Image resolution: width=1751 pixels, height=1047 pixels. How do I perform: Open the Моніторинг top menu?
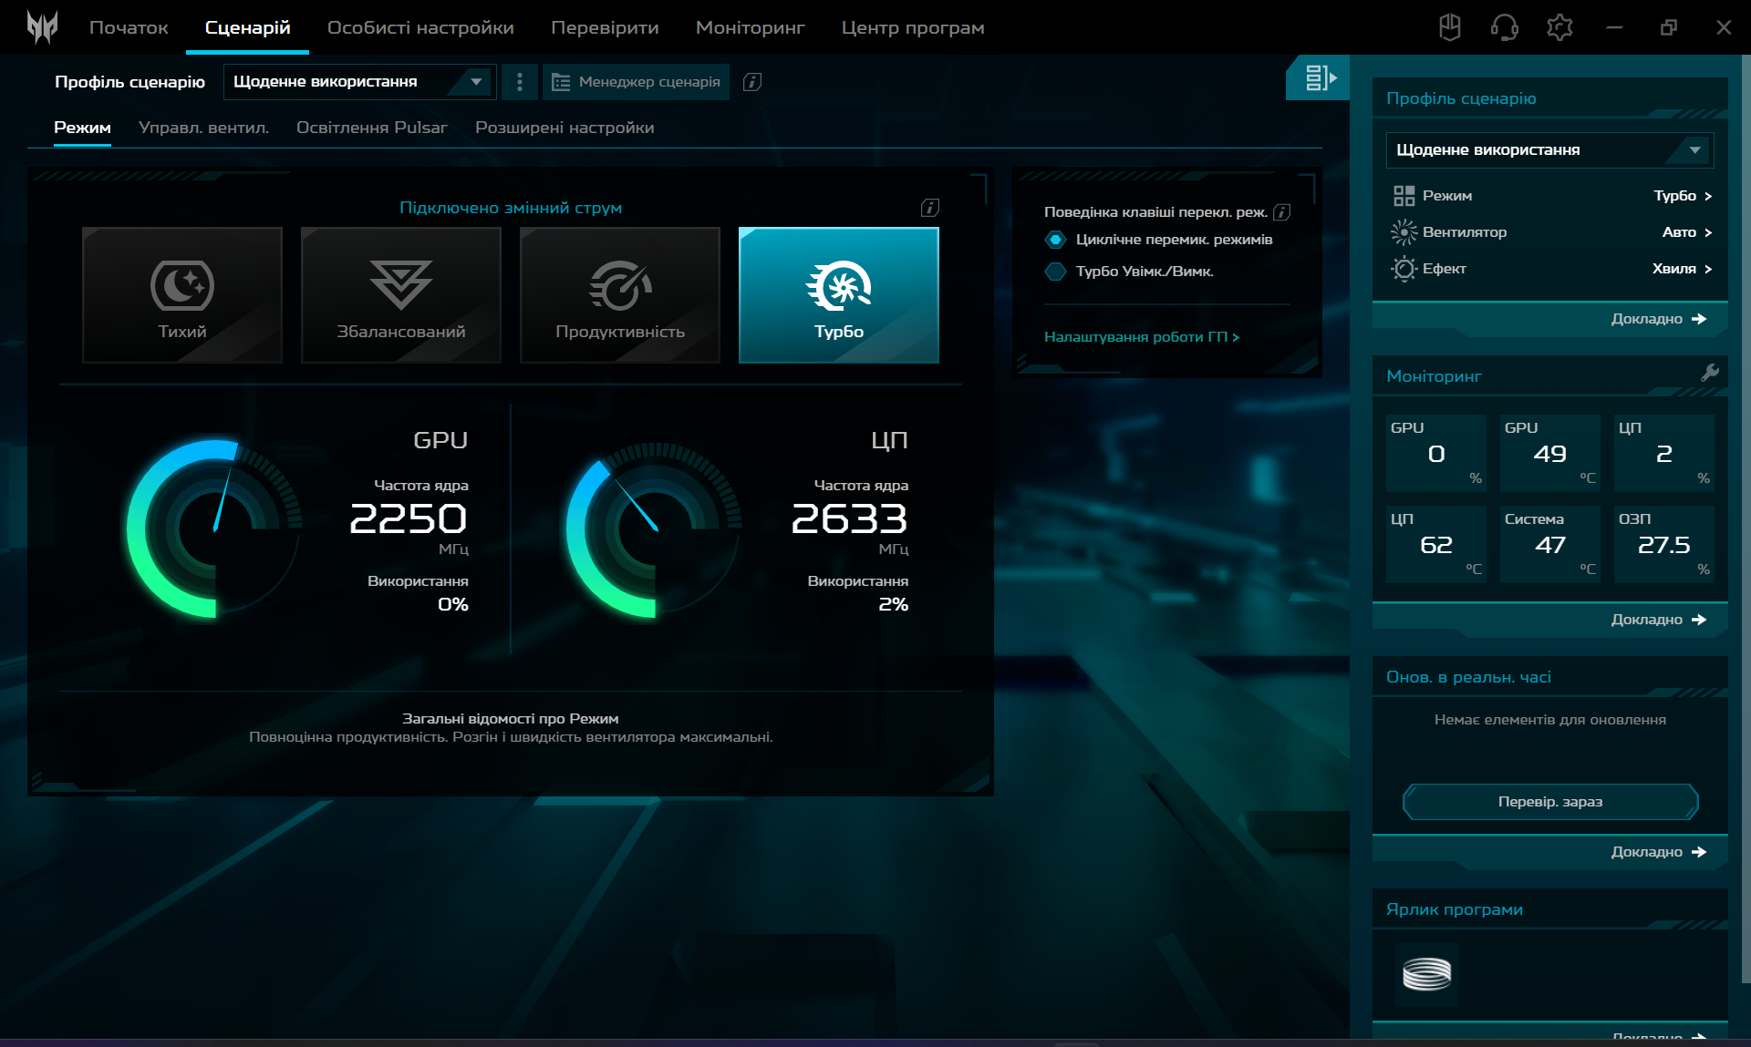[x=750, y=27]
